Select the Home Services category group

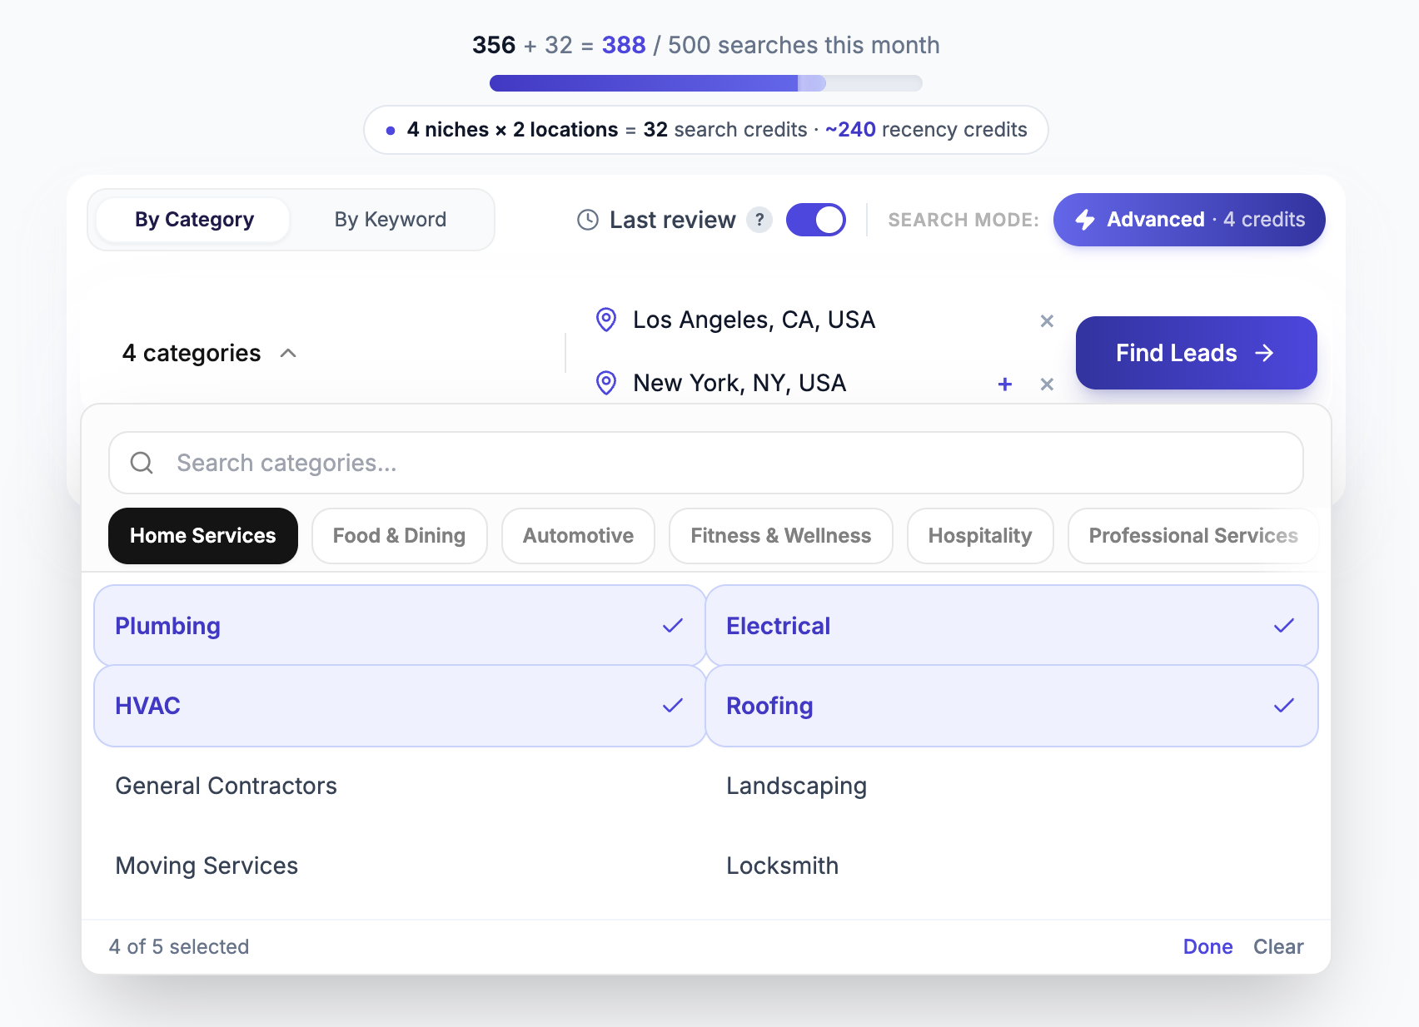[x=203, y=536]
